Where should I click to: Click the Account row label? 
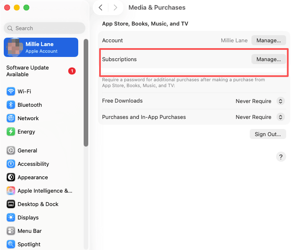pos(113,41)
